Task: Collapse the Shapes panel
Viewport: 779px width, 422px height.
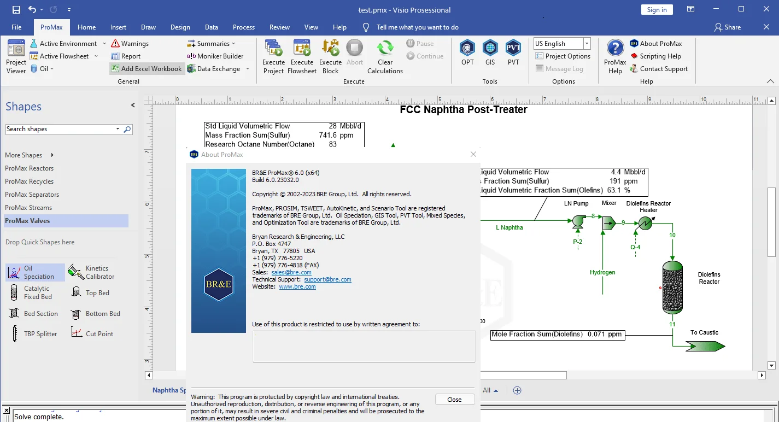Action: [133, 106]
